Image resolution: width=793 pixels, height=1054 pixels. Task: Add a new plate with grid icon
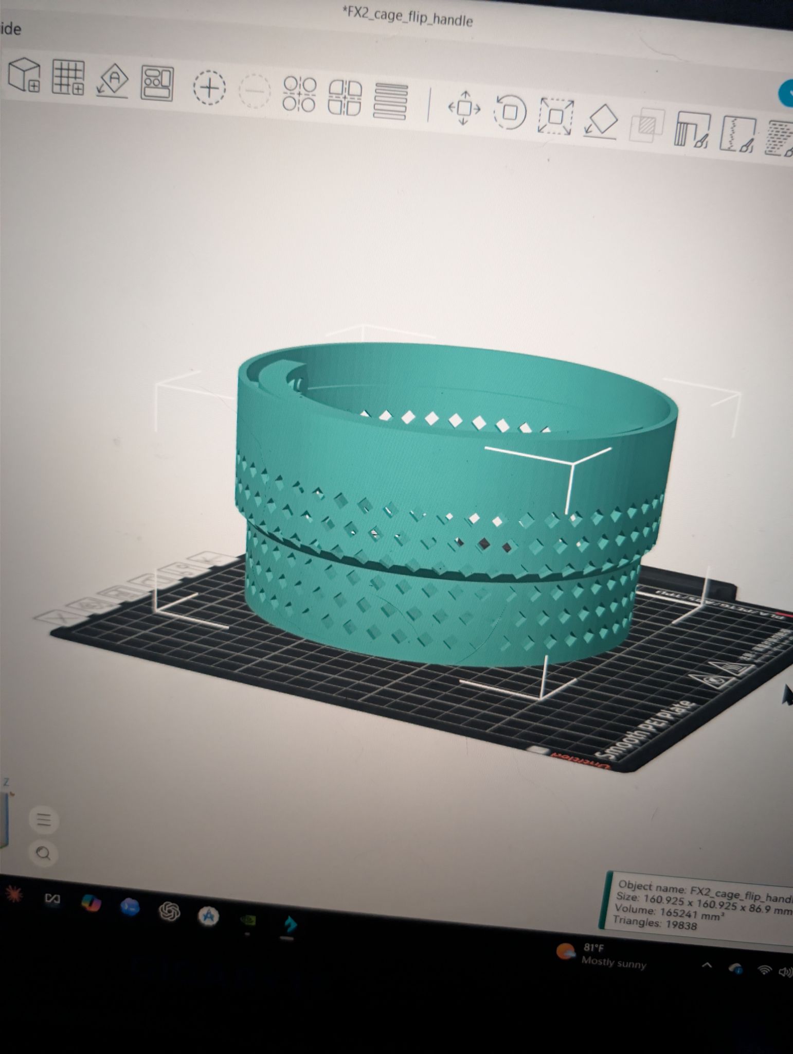pyautogui.click(x=69, y=77)
